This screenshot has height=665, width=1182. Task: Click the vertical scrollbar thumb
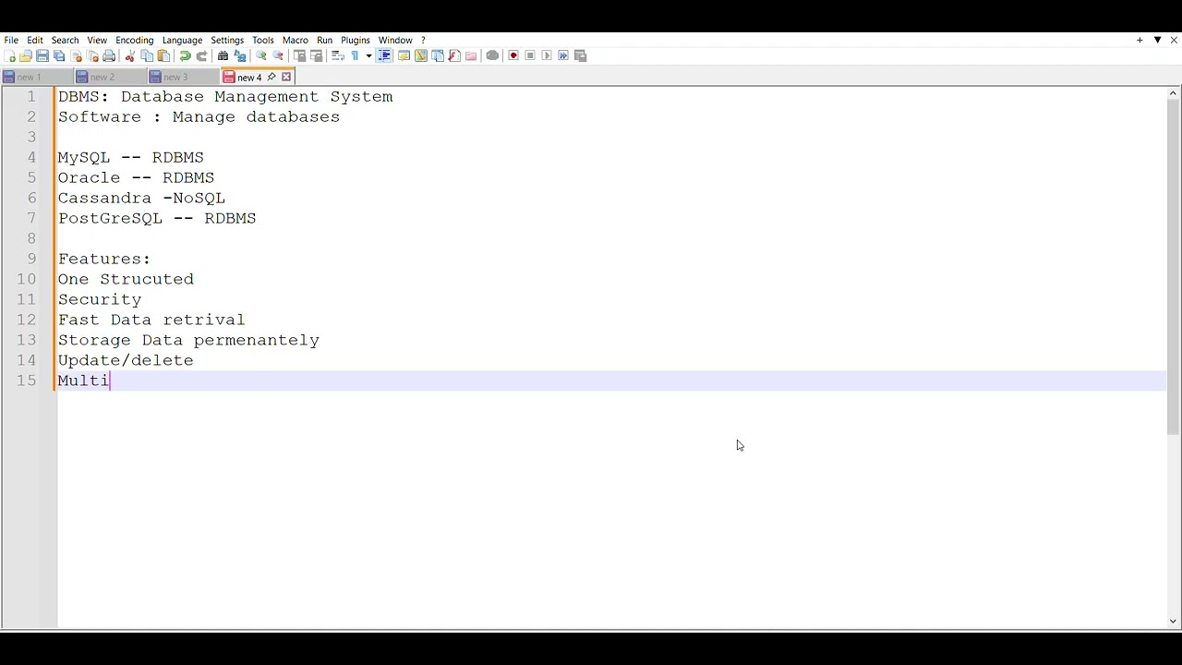coord(1174,266)
